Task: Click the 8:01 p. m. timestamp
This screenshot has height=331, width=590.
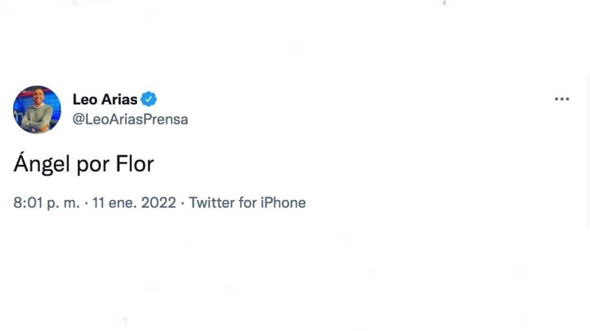Action: (46, 203)
